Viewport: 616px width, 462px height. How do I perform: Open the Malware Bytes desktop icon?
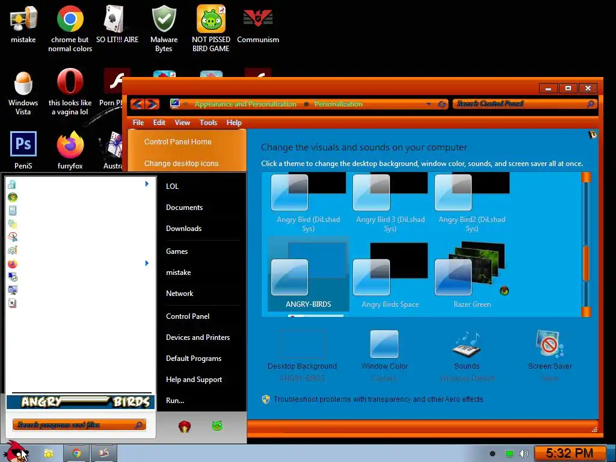tap(164, 29)
